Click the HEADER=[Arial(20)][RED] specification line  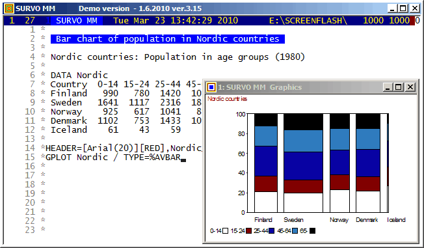[x=124, y=148]
